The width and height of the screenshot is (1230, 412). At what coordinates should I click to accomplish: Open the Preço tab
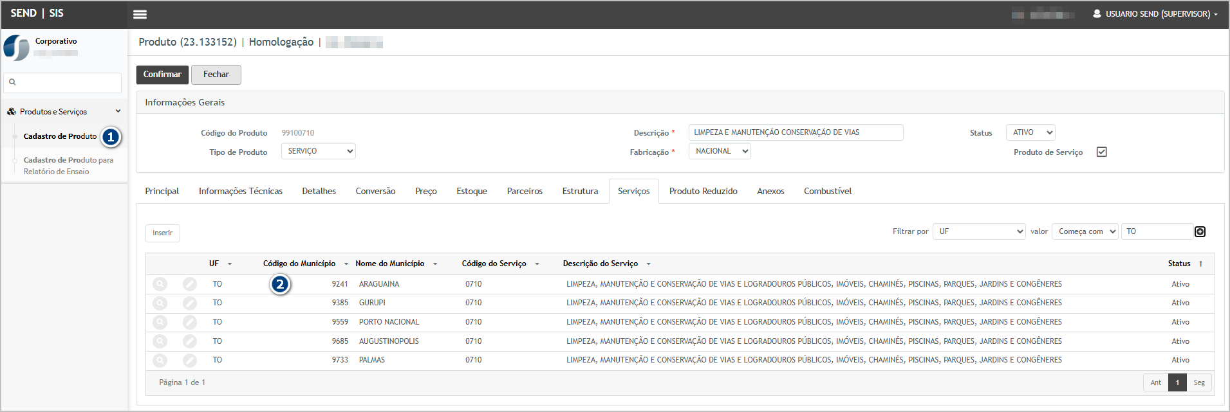pyautogui.click(x=425, y=192)
